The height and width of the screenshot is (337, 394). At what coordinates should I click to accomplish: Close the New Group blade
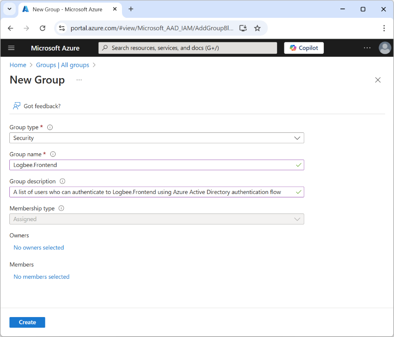(377, 80)
